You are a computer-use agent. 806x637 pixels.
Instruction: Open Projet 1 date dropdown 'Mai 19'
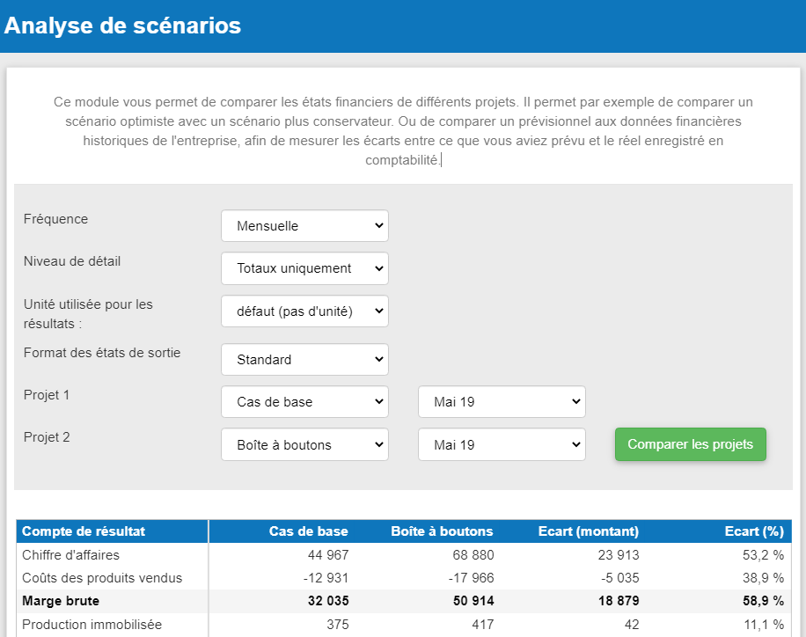502,401
